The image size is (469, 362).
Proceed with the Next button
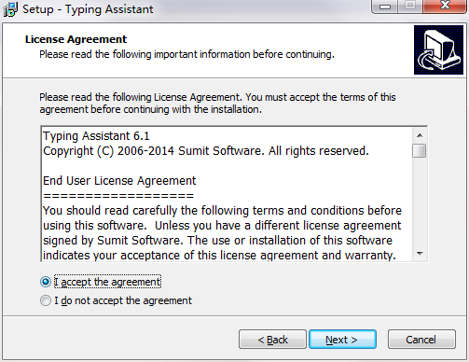[x=342, y=340]
